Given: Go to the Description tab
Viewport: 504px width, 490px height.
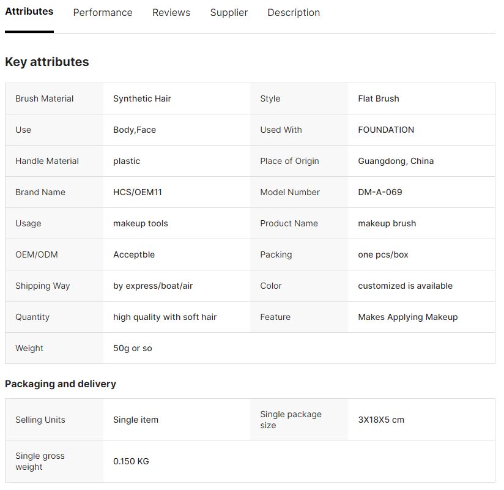Looking at the screenshot, I should tap(294, 13).
